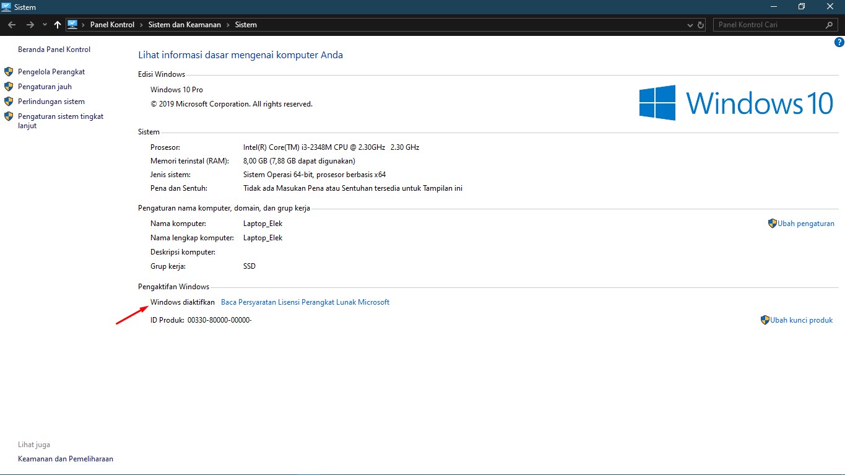Viewport: 845px width, 475px height.
Task: Go up one level with up arrow
Action: pos(58,25)
